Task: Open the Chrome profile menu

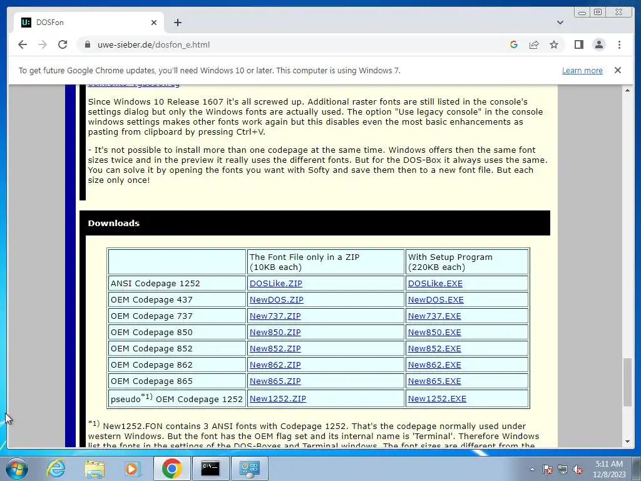Action: pyautogui.click(x=599, y=44)
